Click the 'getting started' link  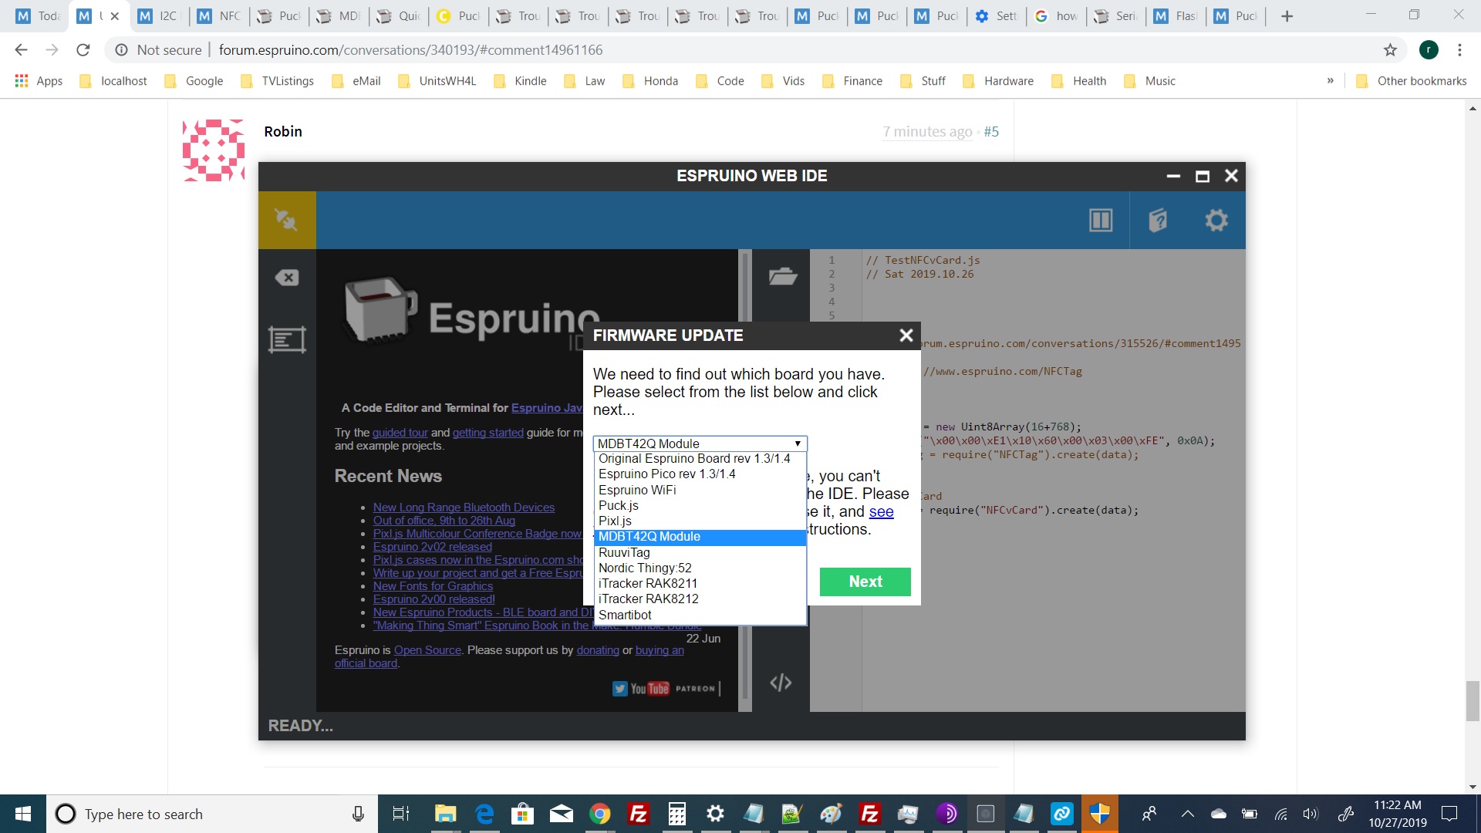pos(487,433)
